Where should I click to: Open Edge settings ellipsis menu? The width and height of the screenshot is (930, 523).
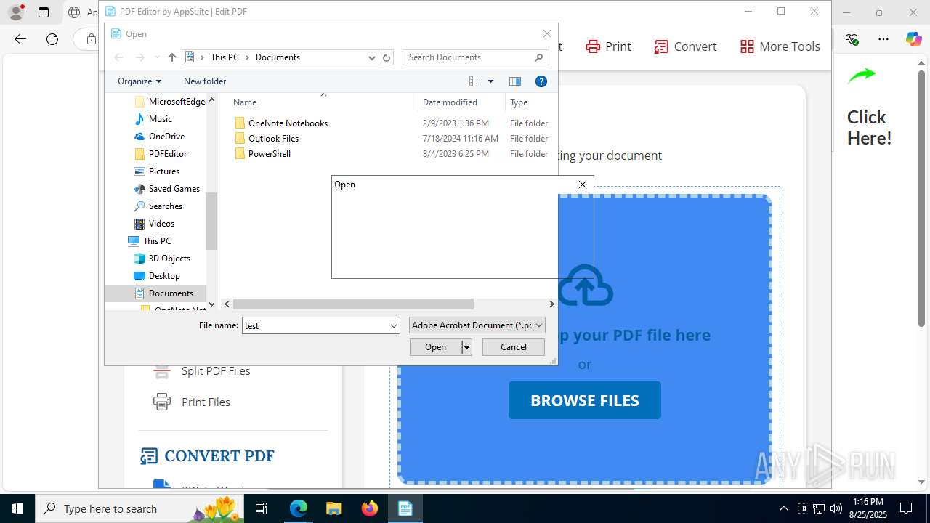click(x=883, y=39)
